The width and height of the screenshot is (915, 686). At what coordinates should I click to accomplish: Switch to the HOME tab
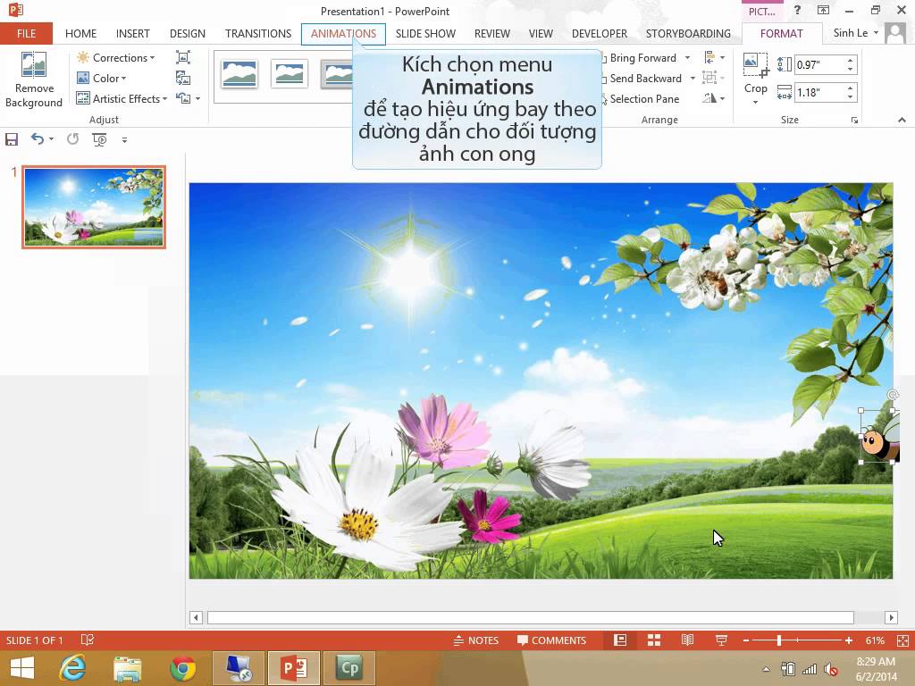click(x=80, y=33)
